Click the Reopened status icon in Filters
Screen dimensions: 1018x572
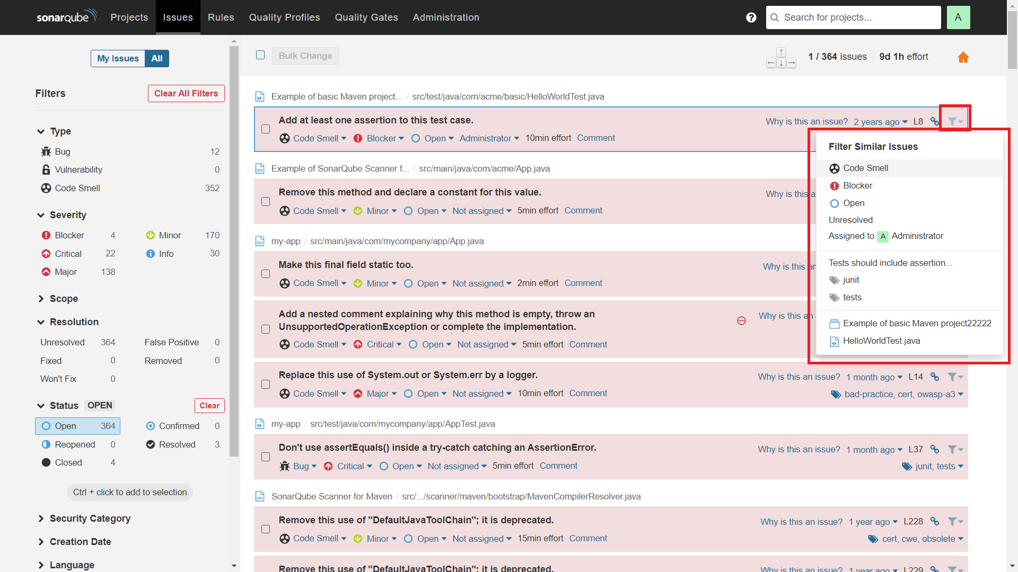[x=46, y=444]
